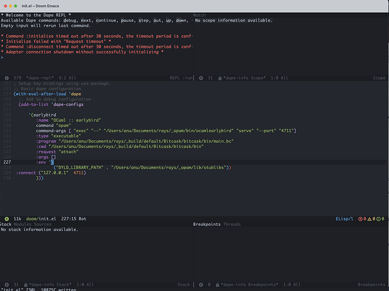Click the down command in REPL
389x291 pixels.
click(181, 20)
